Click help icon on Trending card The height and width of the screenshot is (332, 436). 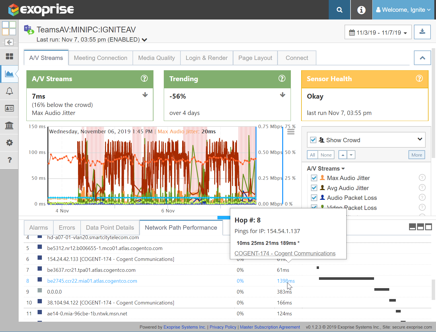coord(282,78)
